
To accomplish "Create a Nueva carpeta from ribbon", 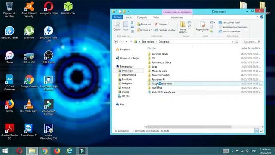I will click(x=183, y=27).
